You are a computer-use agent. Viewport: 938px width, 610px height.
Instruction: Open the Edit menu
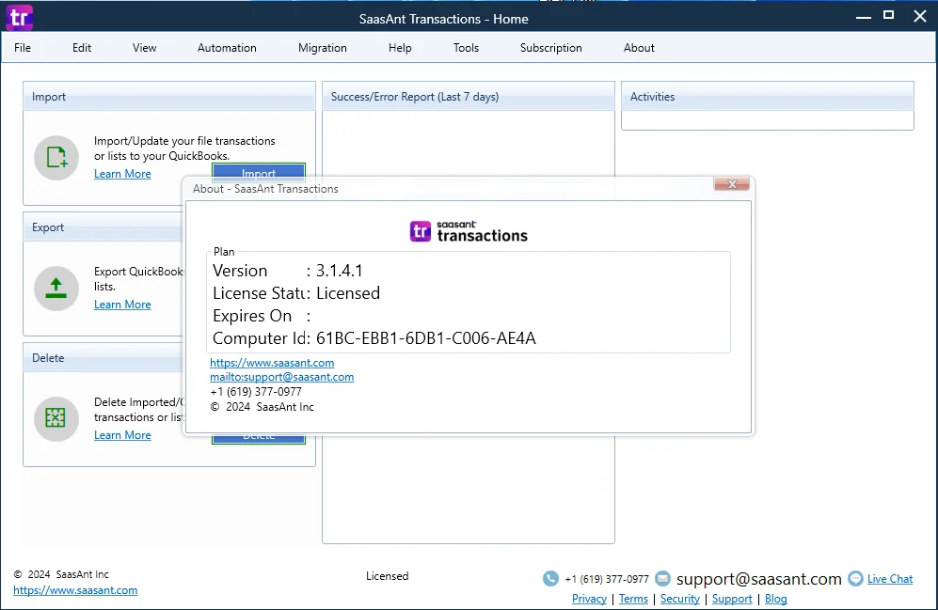(x=82, y=48)
